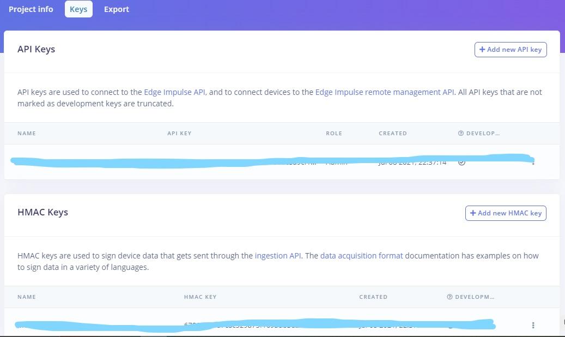Click the help icon beside HMAC keys' Development column
565x337 pixels.
pyautogui.click(x=449, y=297)
